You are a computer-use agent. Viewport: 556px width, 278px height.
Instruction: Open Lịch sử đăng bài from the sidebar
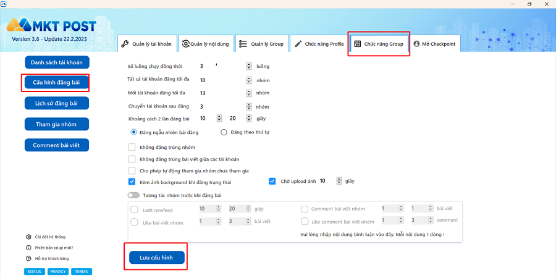[x=56, y=103]
